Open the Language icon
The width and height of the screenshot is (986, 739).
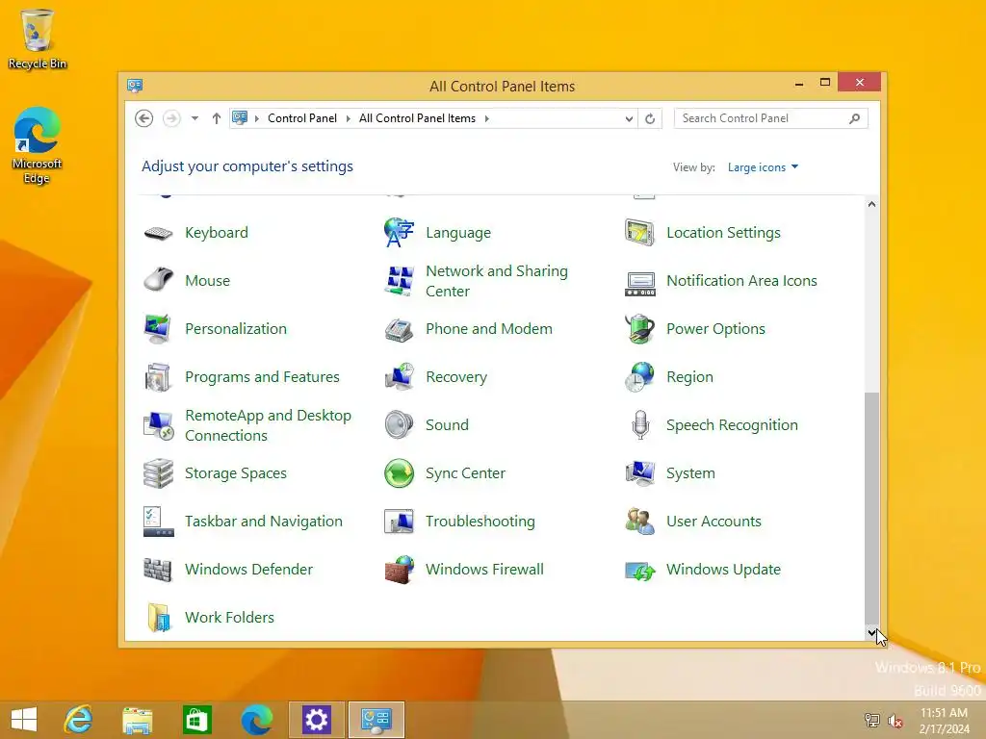399,233
